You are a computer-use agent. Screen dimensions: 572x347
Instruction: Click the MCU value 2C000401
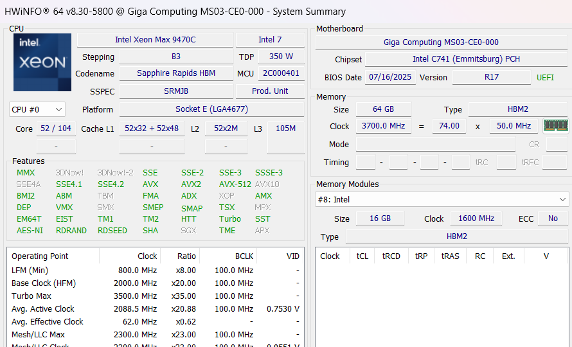[x=282, y=73]
